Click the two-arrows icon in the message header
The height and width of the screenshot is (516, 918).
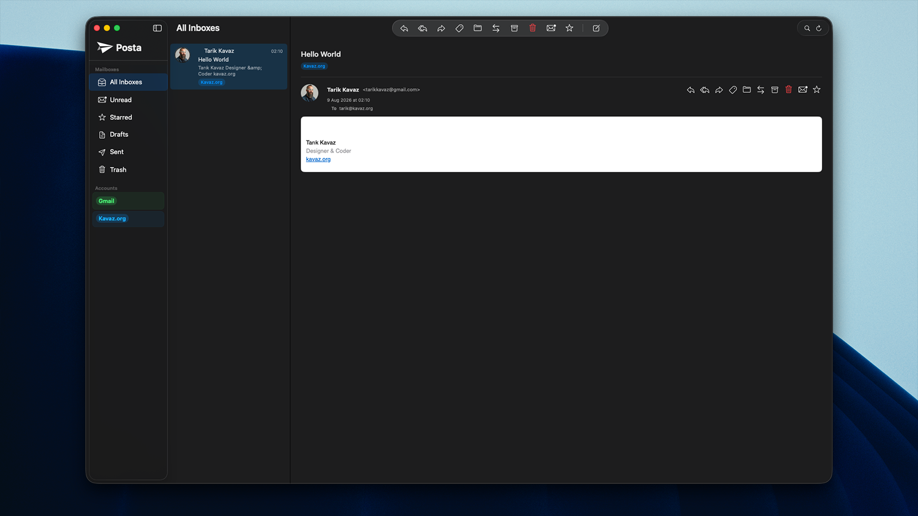pos(761,90)
